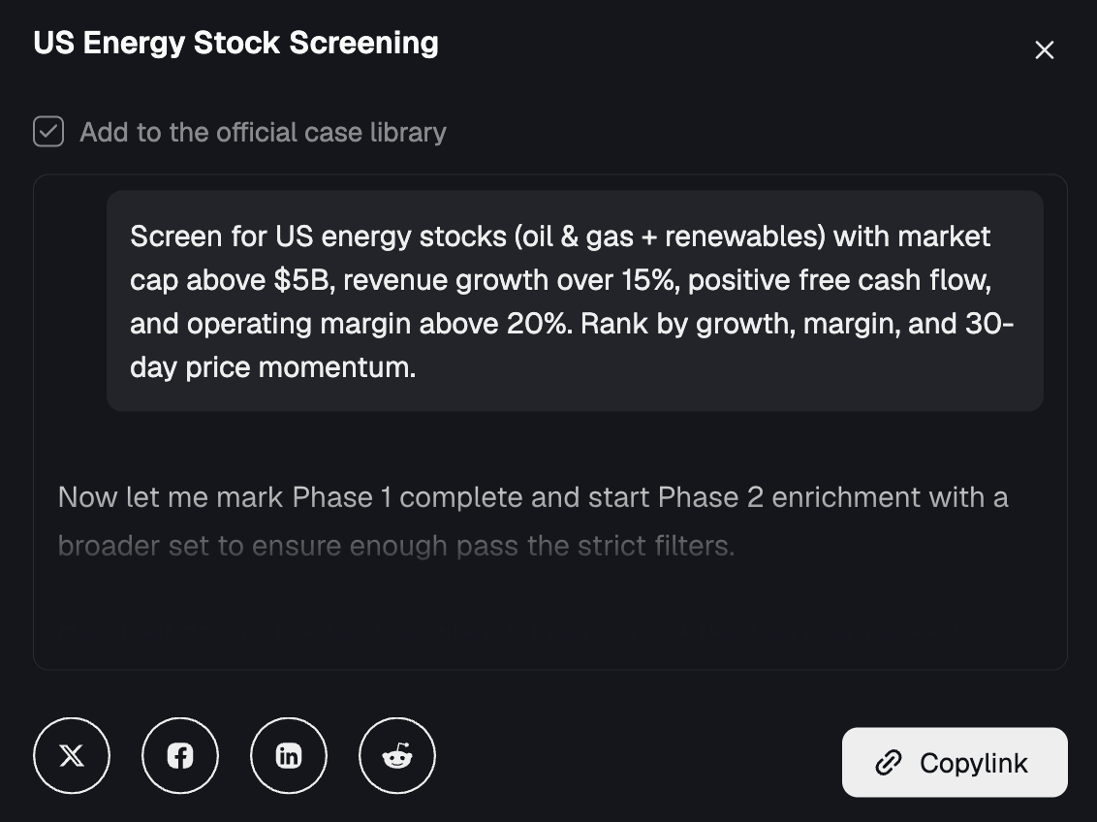Click the 'Add to the official case library' label
The height and width of the screenshot is (822, 1097).
click(262, 131)
